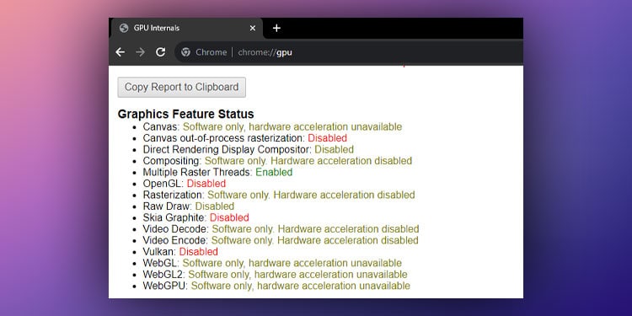Click the OpenGL Disabled entry
The height and width of the screenshot is (316, 632).
[x=185, y=184]
